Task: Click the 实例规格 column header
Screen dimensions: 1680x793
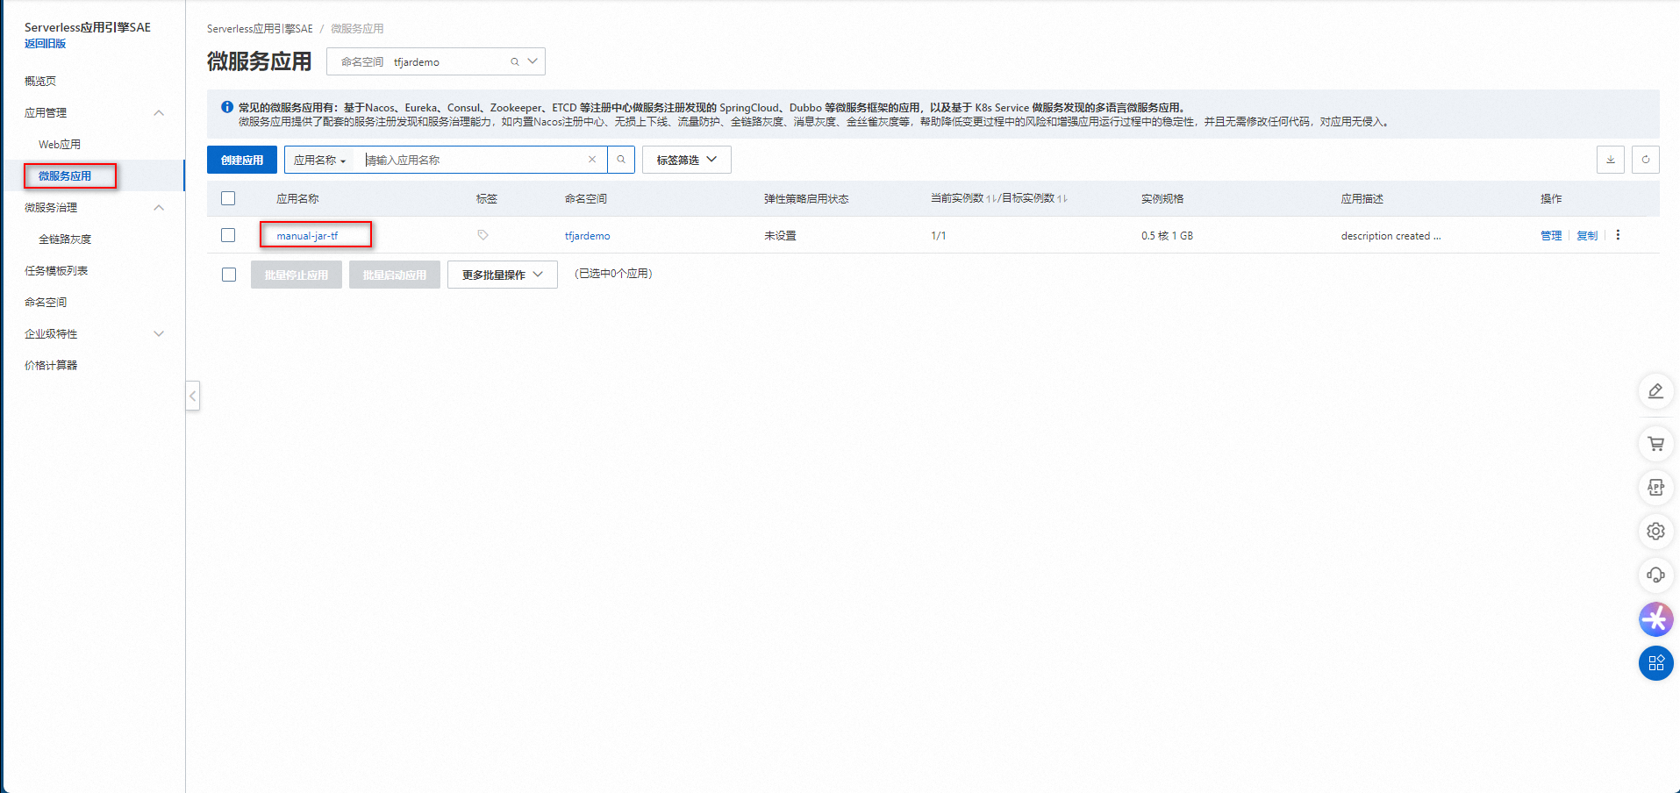Action: (1162, 199)
